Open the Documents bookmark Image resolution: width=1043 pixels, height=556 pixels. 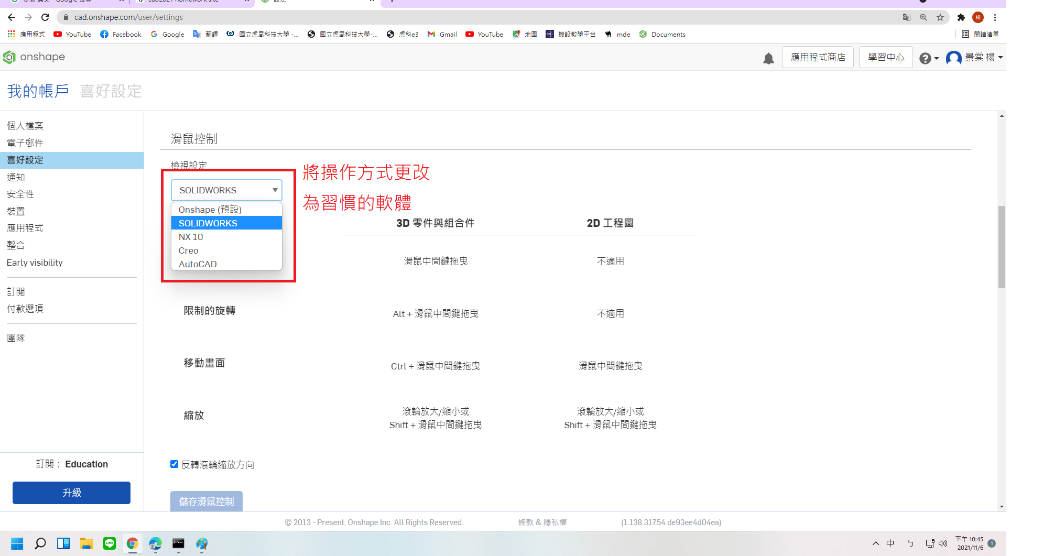(662, 34)
